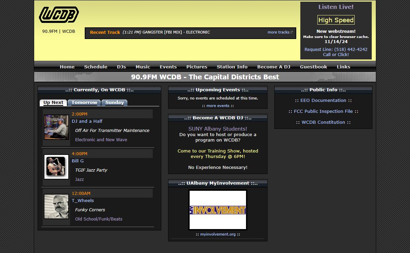Open the Guestbook menu item

tap(314, 67)
